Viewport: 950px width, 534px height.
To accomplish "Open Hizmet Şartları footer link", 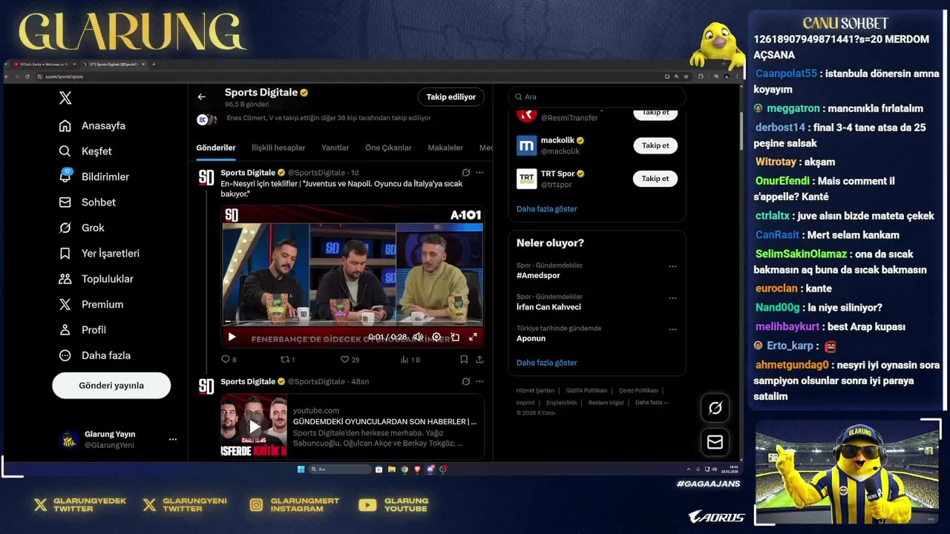I will [x=535, y=390].
